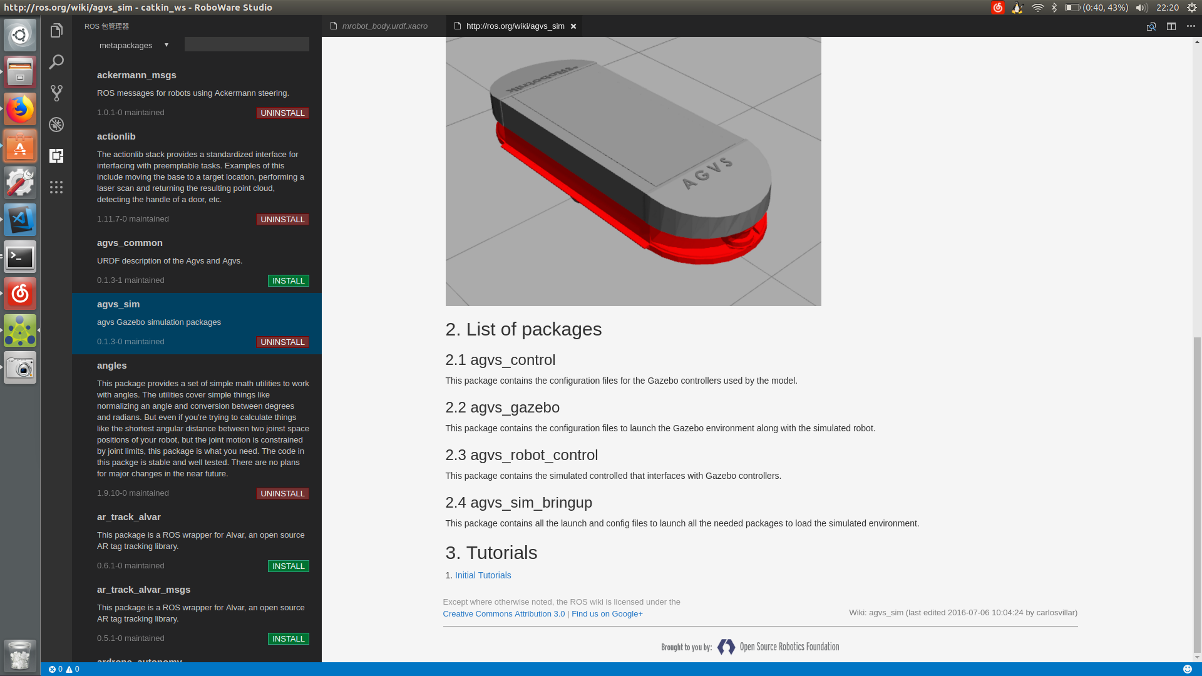The height and width of the screenshot is (676, 1202).
Task: Open the Explorer files icon in activity bar
Action: (x=56, y=31)
